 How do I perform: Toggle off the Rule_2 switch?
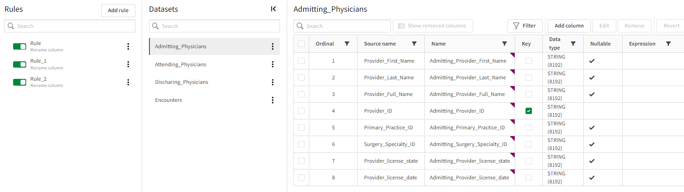[x=20, y=82]
